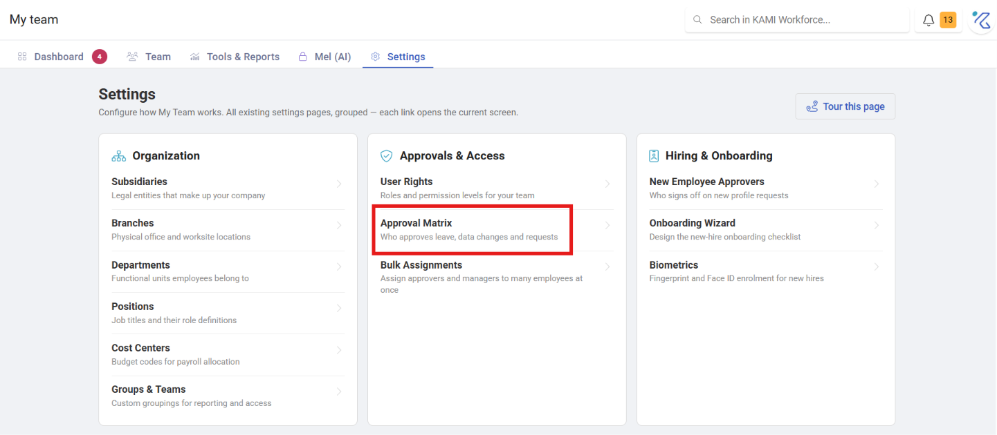Click the chevron beside Cost Centers
This screenshot has width=997, height=435.
tap(339, 350)
